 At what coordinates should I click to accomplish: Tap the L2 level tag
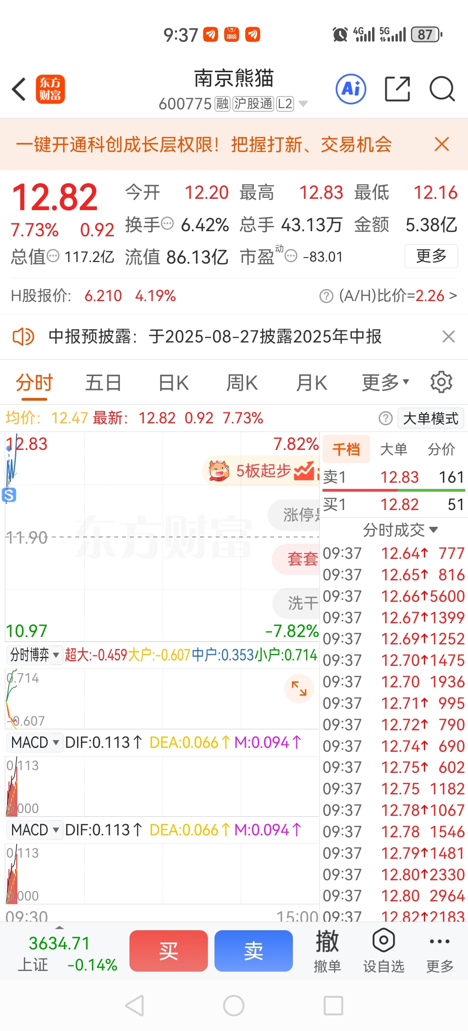click(x=285, y=104)
